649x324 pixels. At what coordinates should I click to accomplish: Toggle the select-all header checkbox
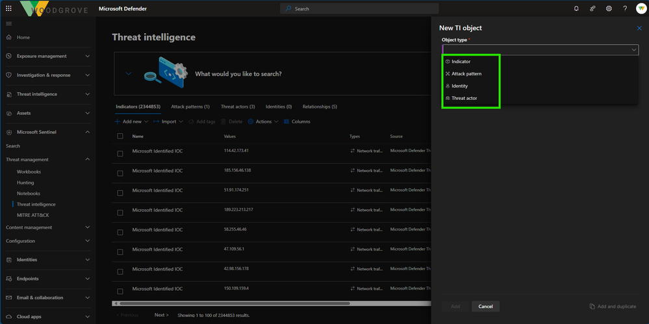[x=120, y=136]
